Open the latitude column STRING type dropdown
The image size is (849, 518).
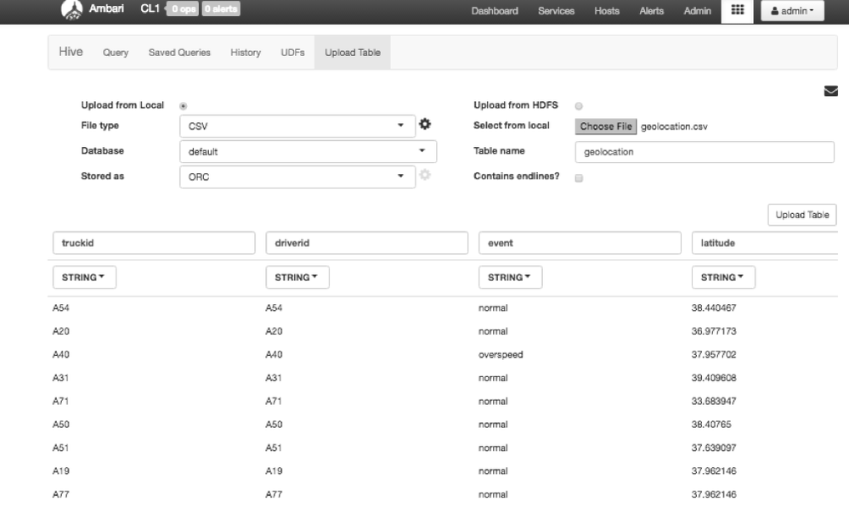pyautogui.click(x=723, y=277)
